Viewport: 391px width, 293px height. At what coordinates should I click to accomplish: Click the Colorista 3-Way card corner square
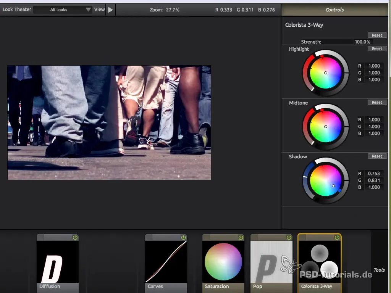pyautogui.click(x=302, y=237)
